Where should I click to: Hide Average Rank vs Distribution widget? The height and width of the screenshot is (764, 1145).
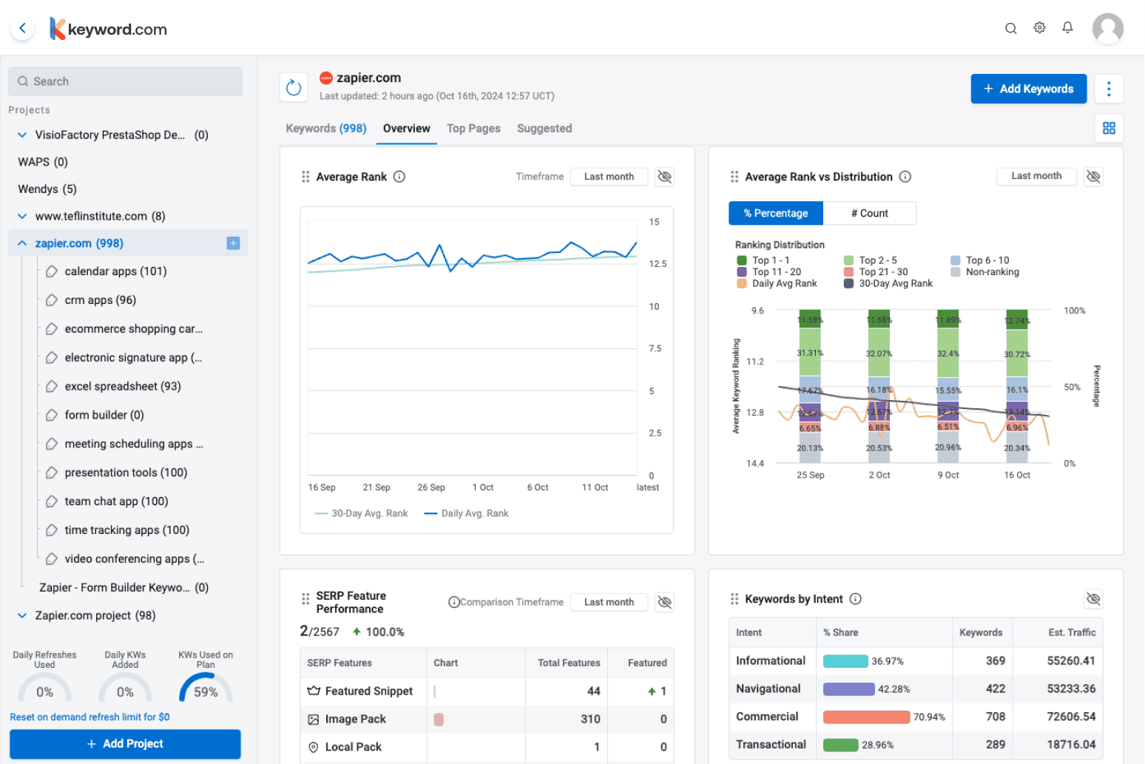click(1093, 177)
